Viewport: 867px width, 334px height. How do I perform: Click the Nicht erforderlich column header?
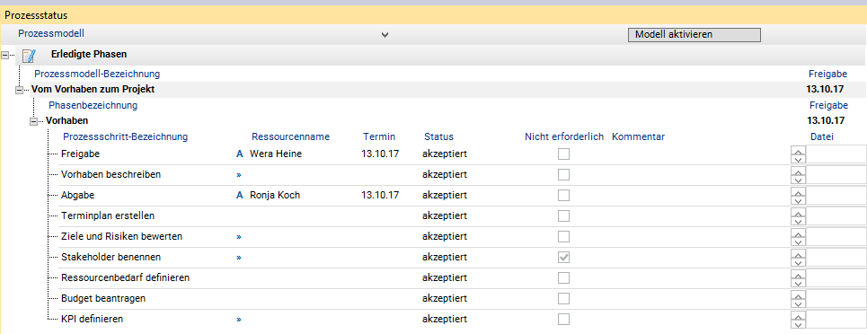[x=564, y=136]
